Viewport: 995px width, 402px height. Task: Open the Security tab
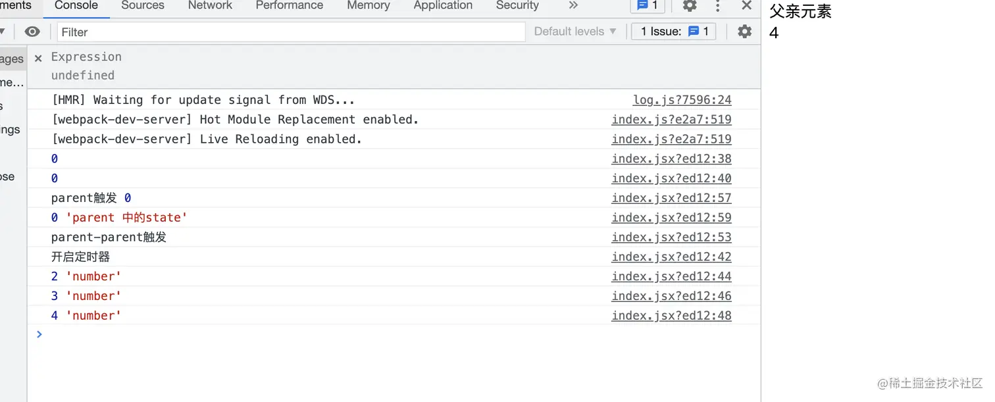pyautogui.click(x=517, y=6)
